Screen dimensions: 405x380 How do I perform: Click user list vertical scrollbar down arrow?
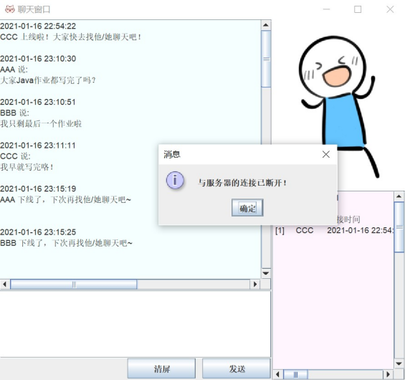(x=399, y=364)
